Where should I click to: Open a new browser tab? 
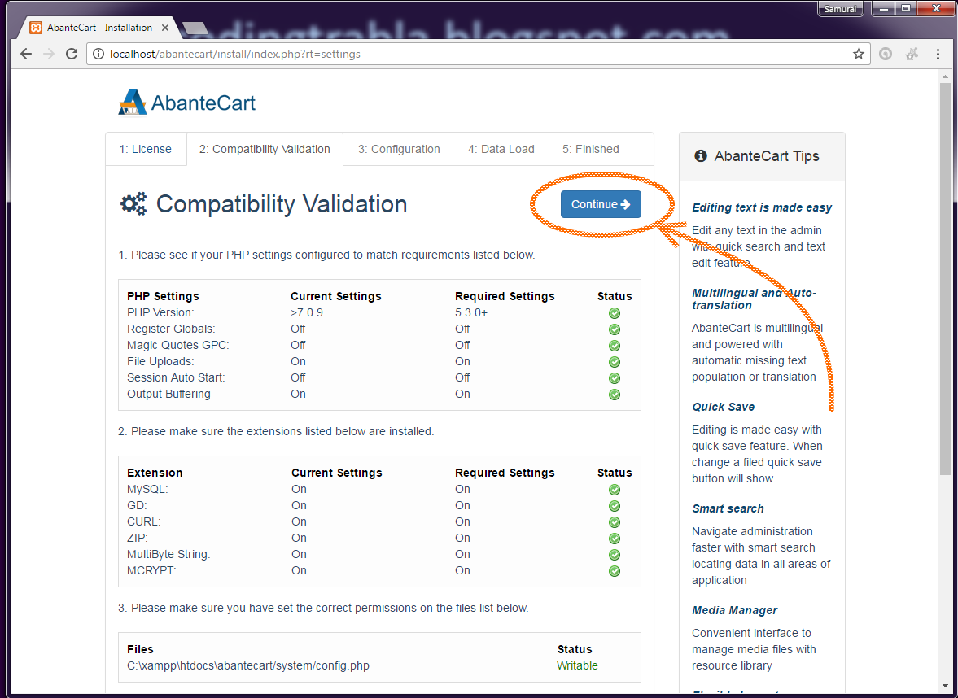[195, 28]
